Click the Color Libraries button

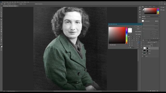click(138, 34)
